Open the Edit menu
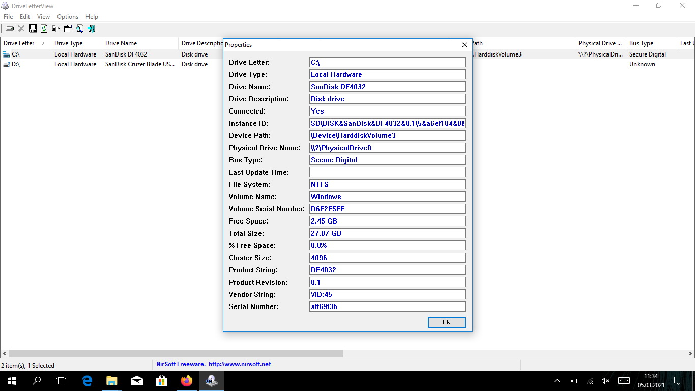695x391 pixels. click(25, 17)
